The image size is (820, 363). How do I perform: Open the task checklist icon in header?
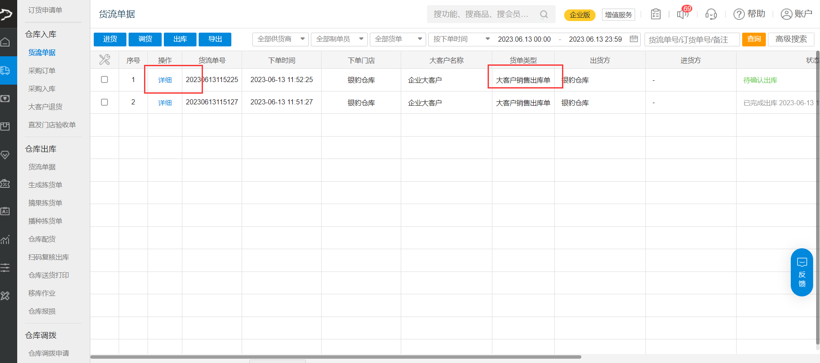656,14
